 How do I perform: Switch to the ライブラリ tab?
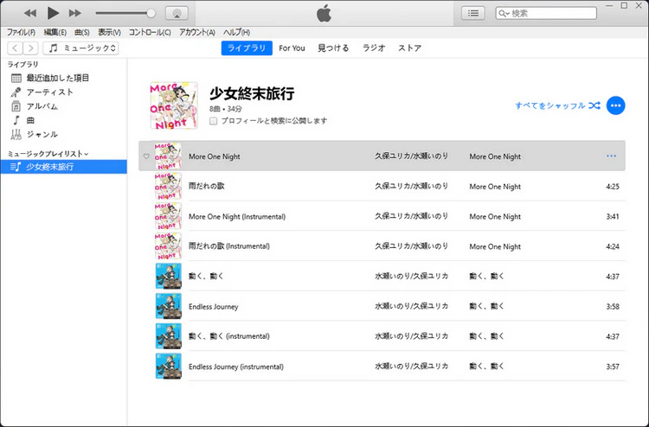[247, 48]
